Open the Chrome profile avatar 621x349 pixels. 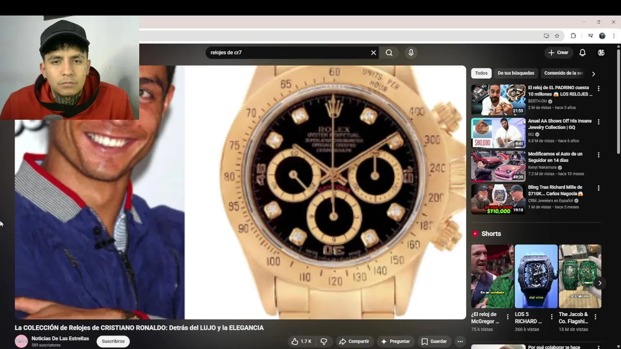pos(602,36)
